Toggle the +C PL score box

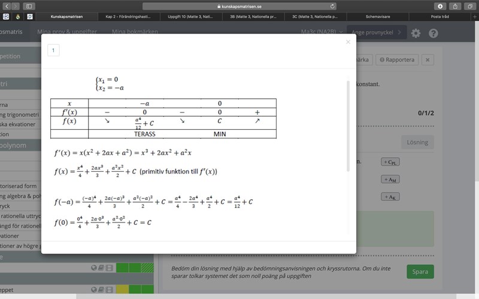[390, 162]
